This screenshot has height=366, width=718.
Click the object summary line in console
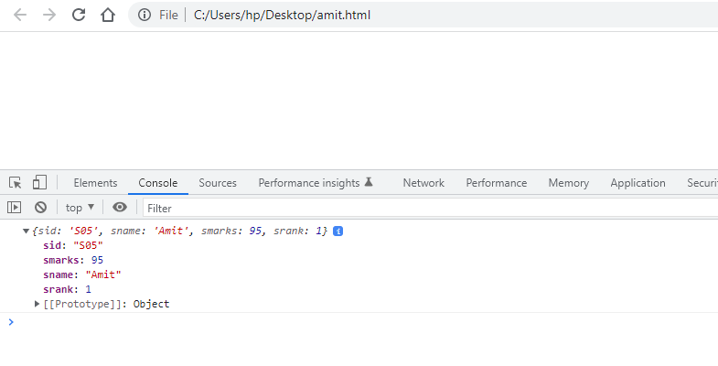click(x=180, y=231)
